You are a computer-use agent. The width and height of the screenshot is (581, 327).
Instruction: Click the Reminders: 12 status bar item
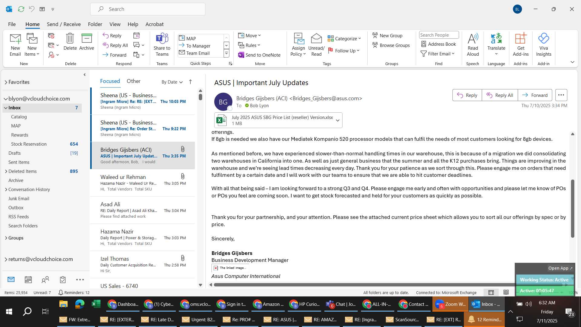(74, 292)
